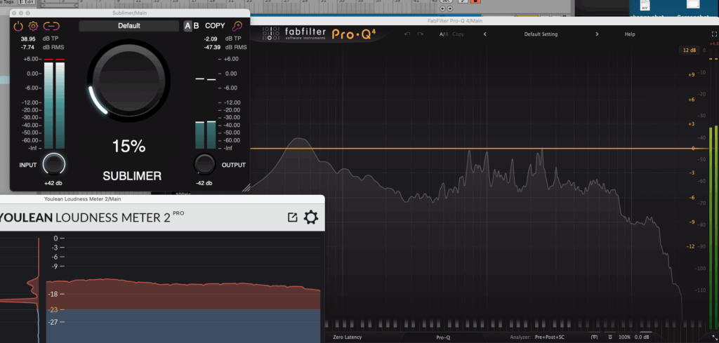Click the Sublimer output -2.09 dB TP reading
This screenshot has height=343, width=719.
[211, 39]
